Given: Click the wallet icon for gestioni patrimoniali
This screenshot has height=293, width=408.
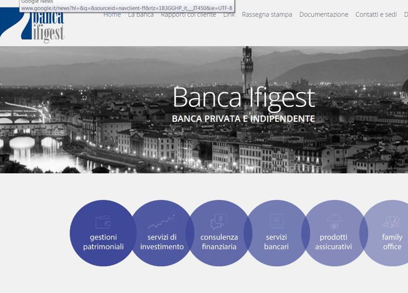Looking at the screenshot, I should click(104, 222).
